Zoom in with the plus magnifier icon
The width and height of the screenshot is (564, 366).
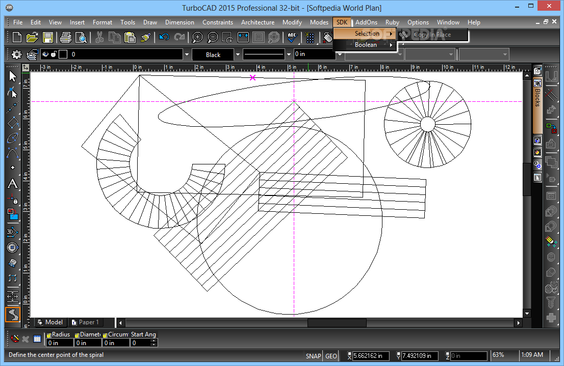[x=197, y=37]
